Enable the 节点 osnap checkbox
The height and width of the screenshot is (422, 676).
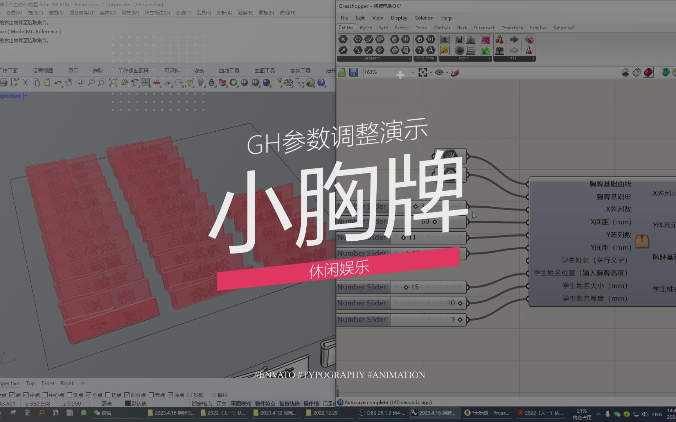(151, 395)
